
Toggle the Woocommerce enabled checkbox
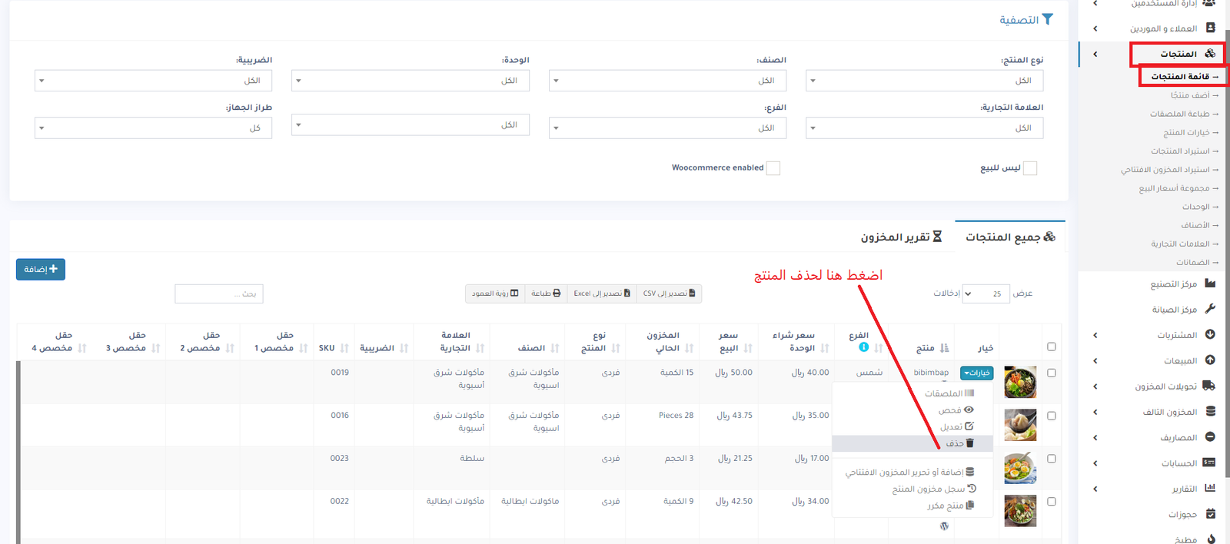[x=773, y=168]
